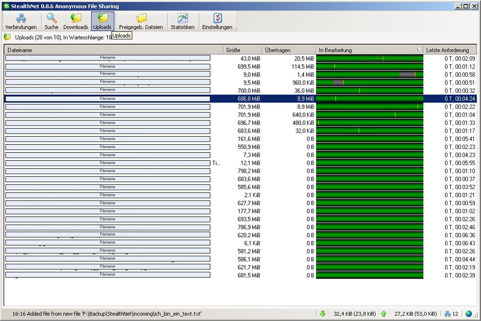The width and height of the screenshot is (481, 321).
Task: Select transferred value 480,0 KiB
Action: (303, 122)
